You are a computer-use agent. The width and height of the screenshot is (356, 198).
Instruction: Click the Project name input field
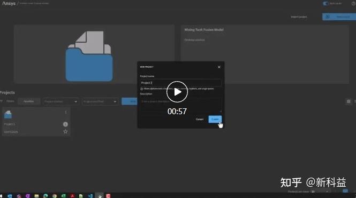click(x=181, y=83)
